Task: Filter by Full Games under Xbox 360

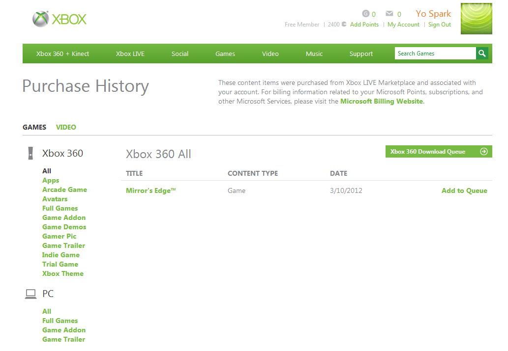Action: click(x=60, y=208)
